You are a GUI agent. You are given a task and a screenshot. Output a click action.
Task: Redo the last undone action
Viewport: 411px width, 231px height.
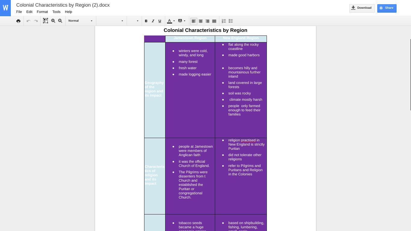[36, 21]
